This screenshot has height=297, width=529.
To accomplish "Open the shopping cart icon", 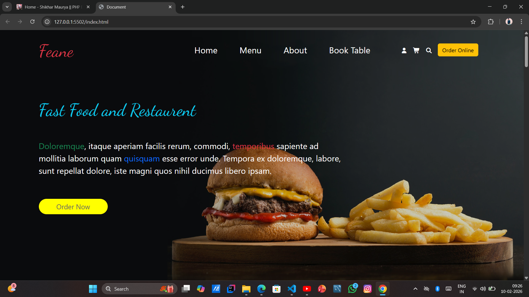I will point(416,50).
